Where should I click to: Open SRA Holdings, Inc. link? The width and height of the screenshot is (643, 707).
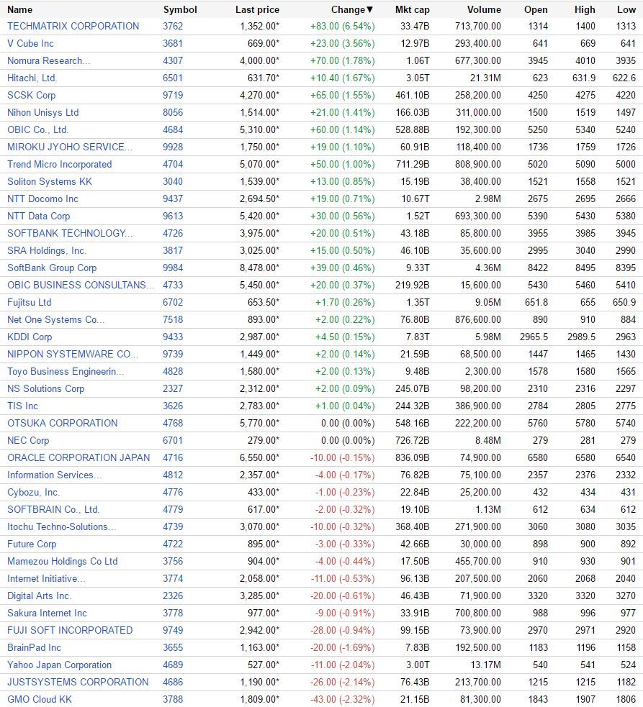click(x=47, y=251)
